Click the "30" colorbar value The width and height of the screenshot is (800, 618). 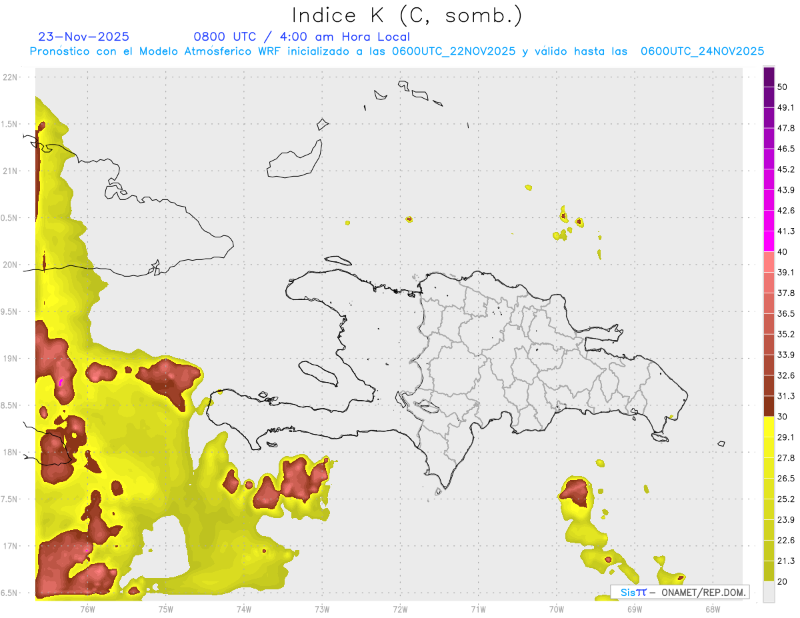point(783,417)
